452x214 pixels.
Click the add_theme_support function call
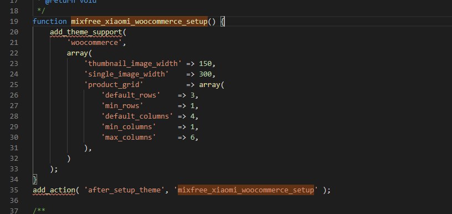pyautogui.click(x=86, y=32)
